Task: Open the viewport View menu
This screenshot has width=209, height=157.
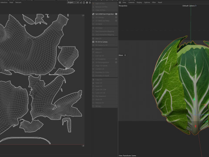Action: [x=124, y=3]
